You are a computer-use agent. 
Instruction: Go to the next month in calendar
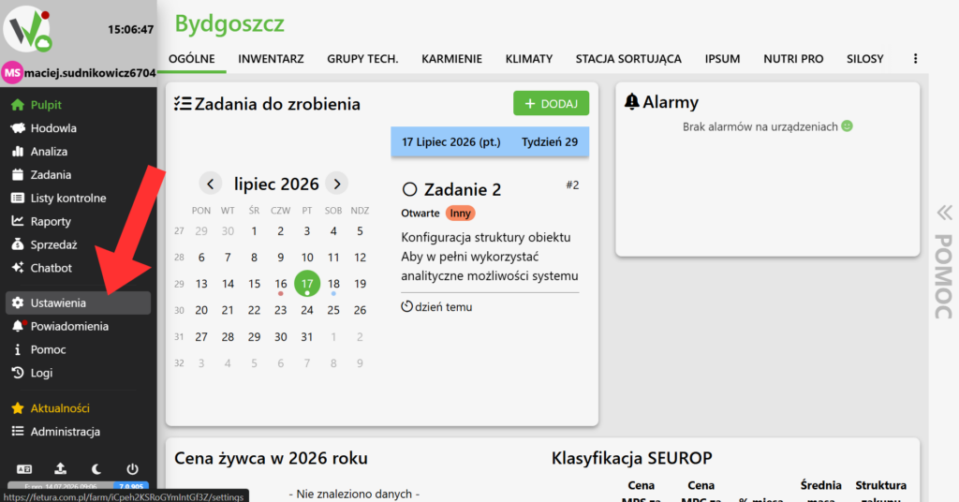click(x=337, y=184)
